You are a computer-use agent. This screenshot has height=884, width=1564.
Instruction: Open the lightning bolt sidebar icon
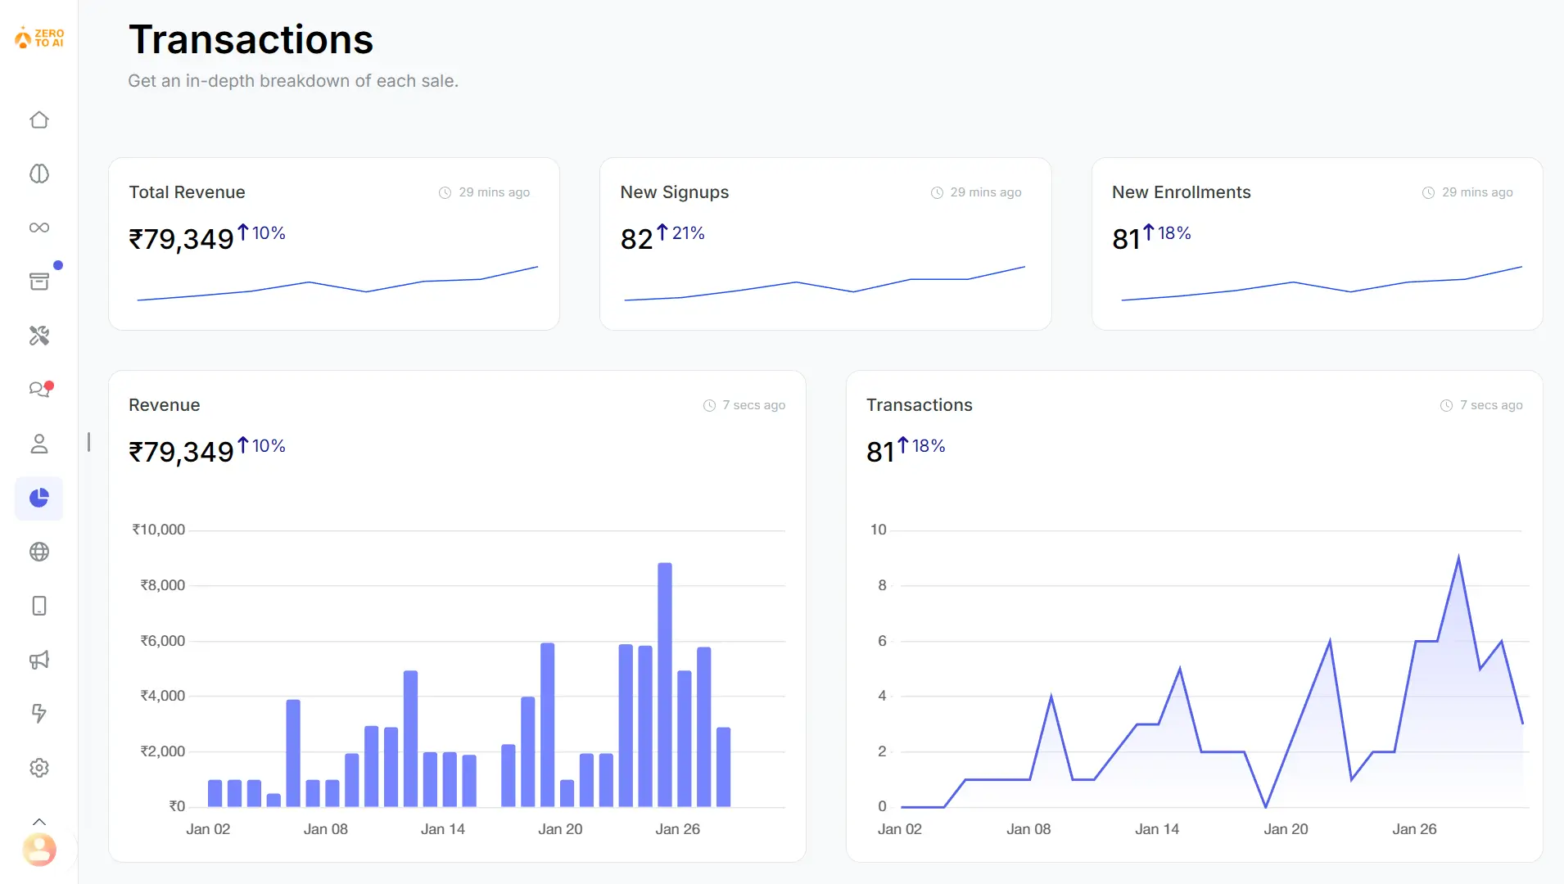[39, 714]
